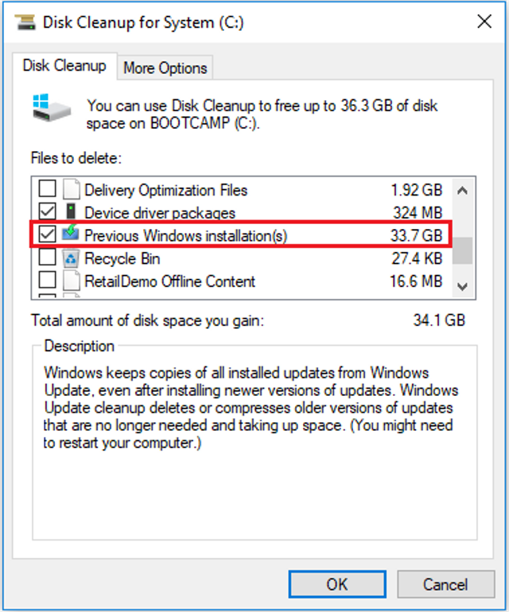
Task: Uncheck Previous Windows installation(s) checkbox
Action: tap(48, 235)
